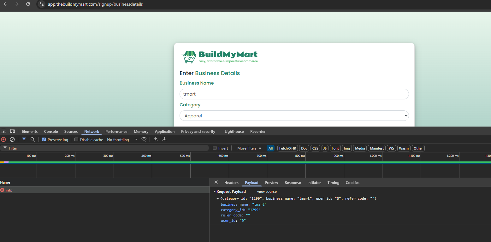Open the Lighthouse tab

click(x=234, y=132)
